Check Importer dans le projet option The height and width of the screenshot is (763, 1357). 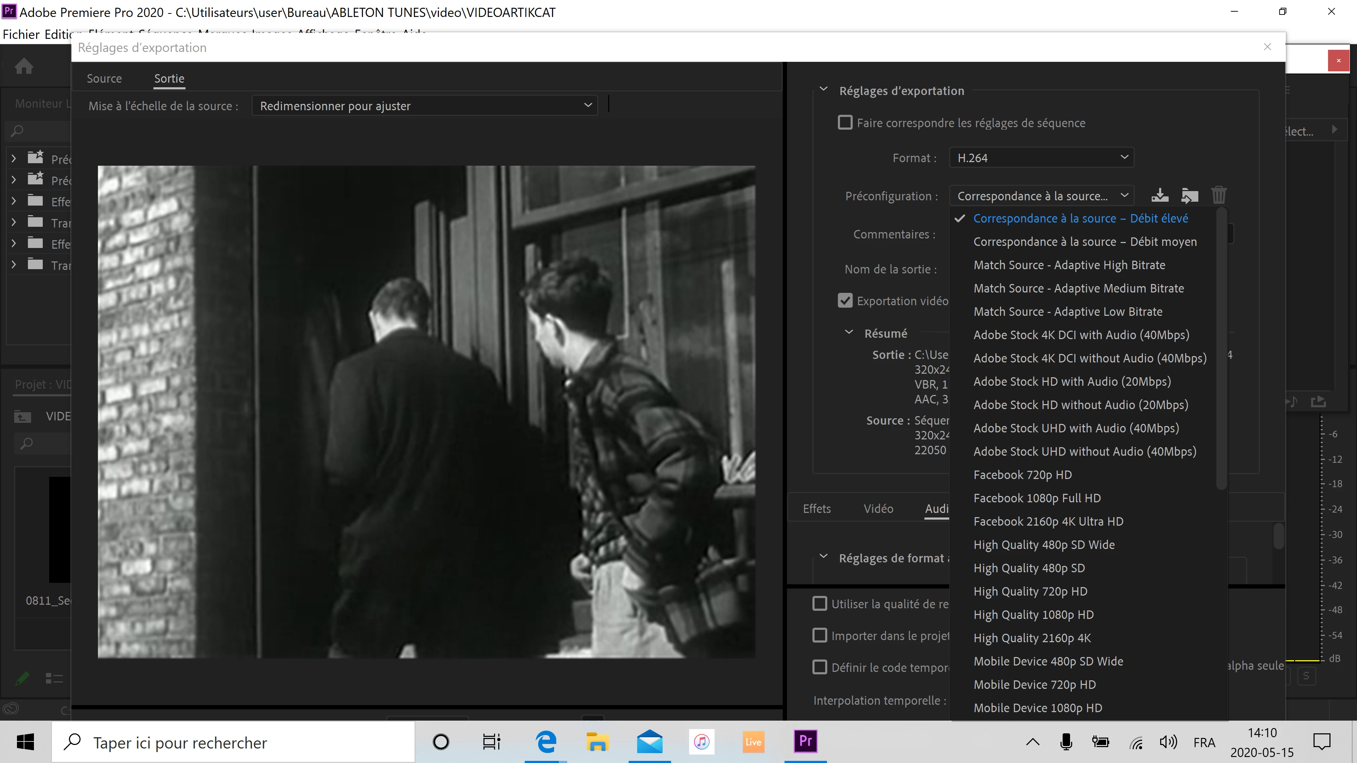pos(820,635)
